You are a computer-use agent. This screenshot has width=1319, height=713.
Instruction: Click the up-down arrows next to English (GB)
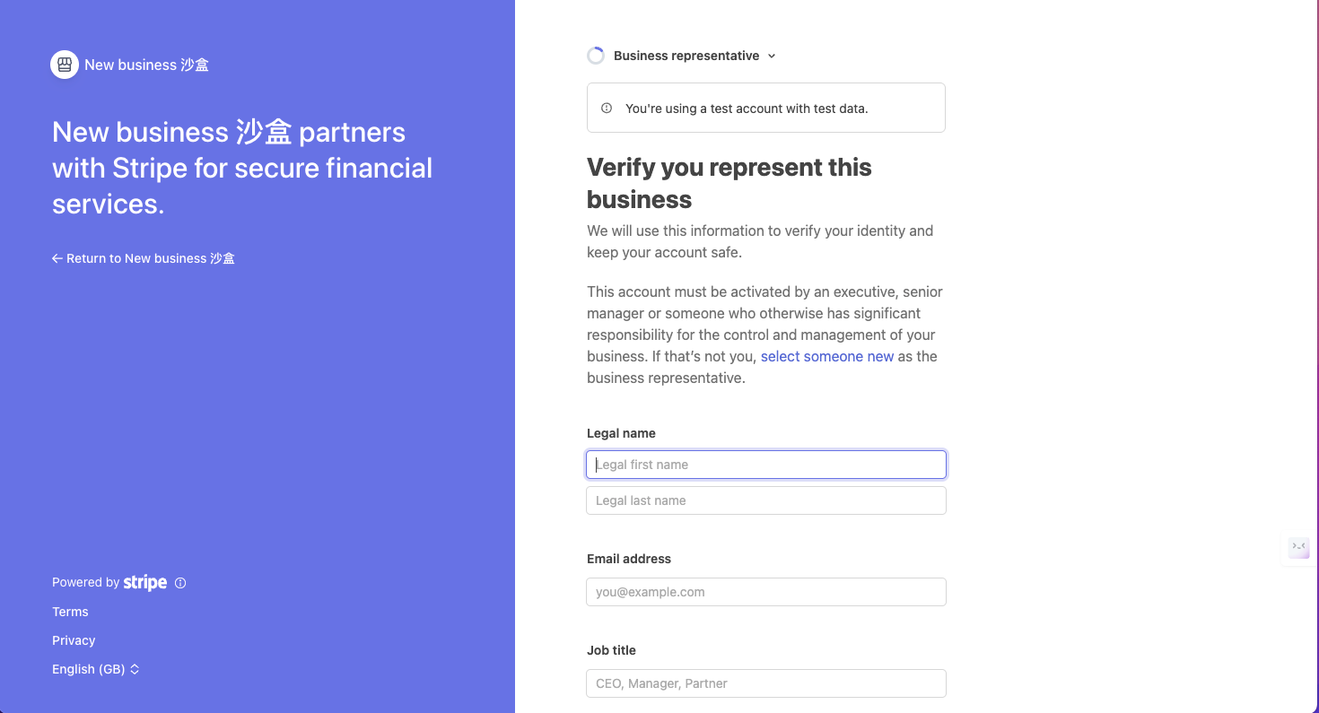pos(135,669)
